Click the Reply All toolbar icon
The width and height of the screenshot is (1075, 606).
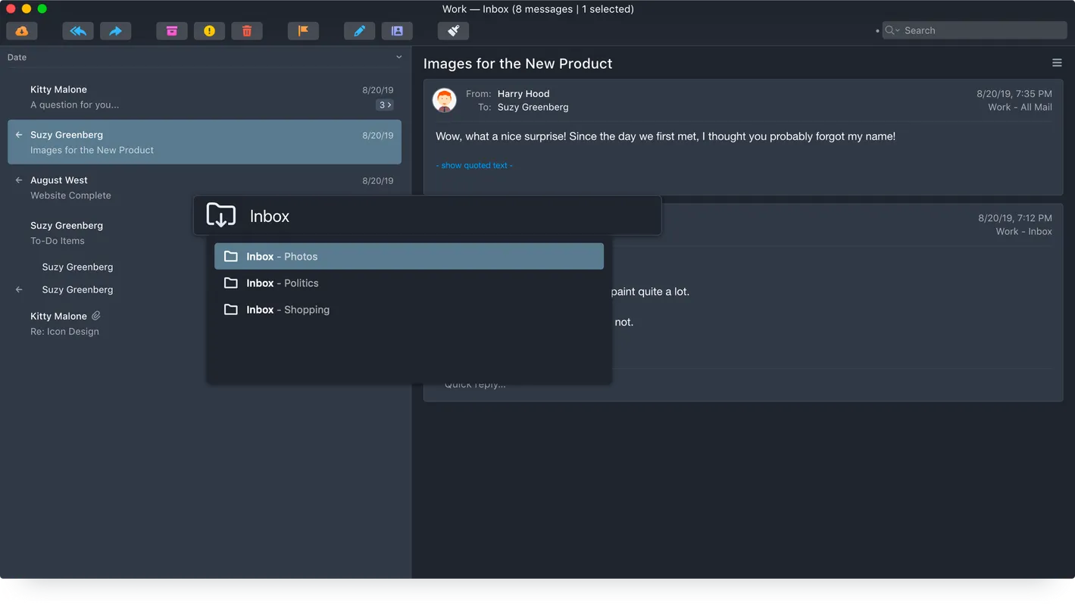(78, 31)
